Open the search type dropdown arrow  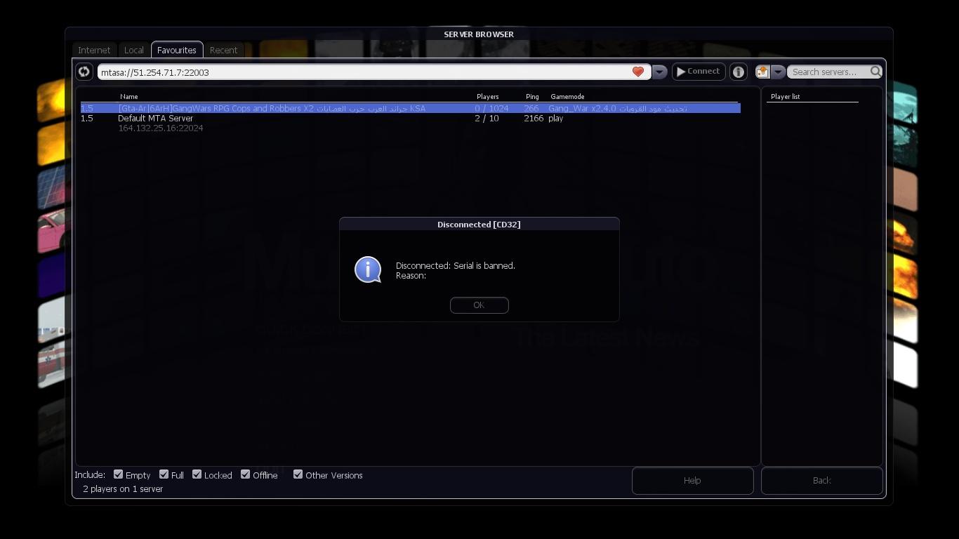click(778, 72)
